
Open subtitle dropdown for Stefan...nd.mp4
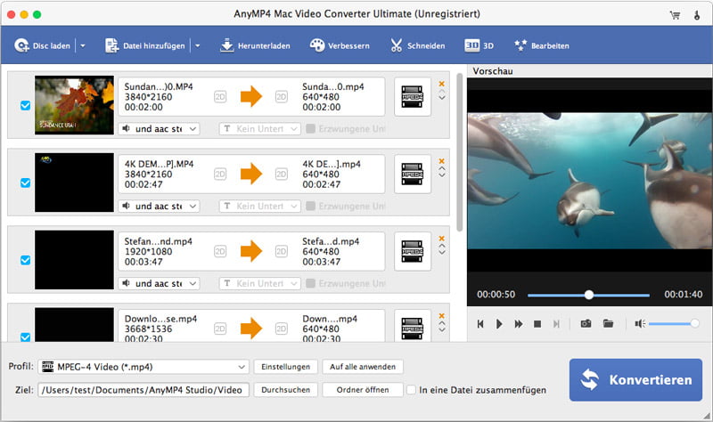point(259,283)
